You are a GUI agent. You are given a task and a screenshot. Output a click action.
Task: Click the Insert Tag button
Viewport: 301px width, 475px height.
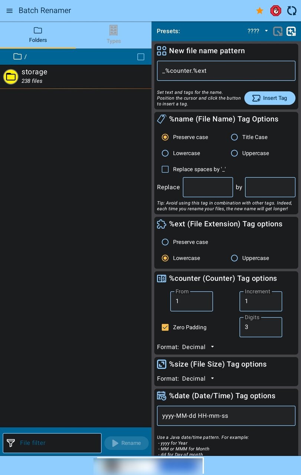(270, 98)
